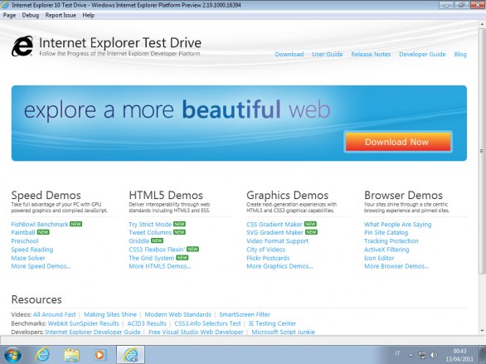Click the Download link in header
Image resolution: width=486 pixels, height=364 pixels.
coord(289,54)
